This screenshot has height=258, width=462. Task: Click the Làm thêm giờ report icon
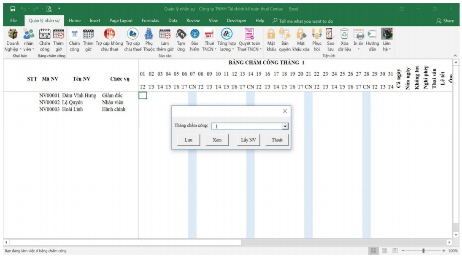tap(165, 34)
